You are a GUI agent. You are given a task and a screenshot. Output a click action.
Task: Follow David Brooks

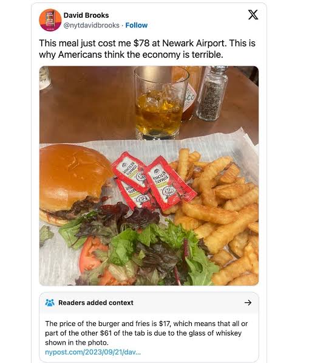[137, 25]
